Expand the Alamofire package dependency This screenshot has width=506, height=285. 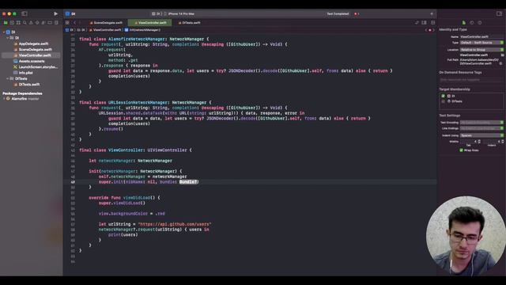point(4,99)
